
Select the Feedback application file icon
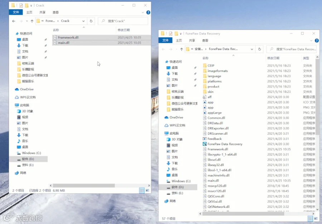[205, 139]
